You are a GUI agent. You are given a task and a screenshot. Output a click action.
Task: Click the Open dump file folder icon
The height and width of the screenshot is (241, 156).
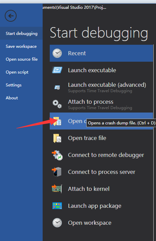pyautogui.click(x=57, y=121)
